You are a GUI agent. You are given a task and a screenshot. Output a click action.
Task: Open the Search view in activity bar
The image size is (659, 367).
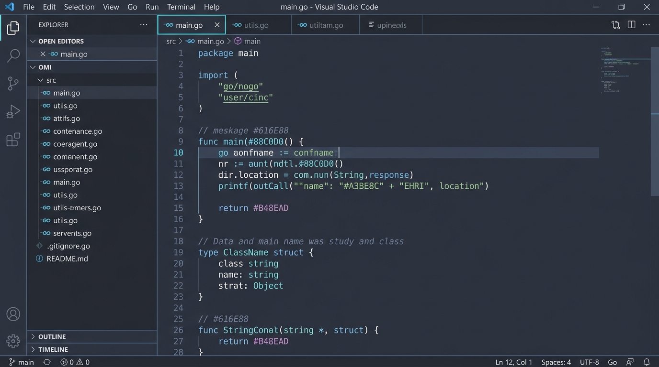click(x=13, y=55)
